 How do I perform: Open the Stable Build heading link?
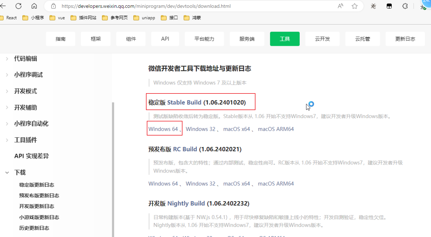184,102
